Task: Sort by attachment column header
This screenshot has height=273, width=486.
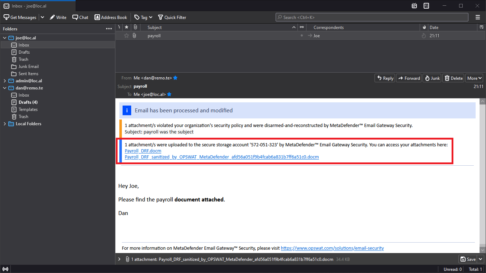Action: 135,27
